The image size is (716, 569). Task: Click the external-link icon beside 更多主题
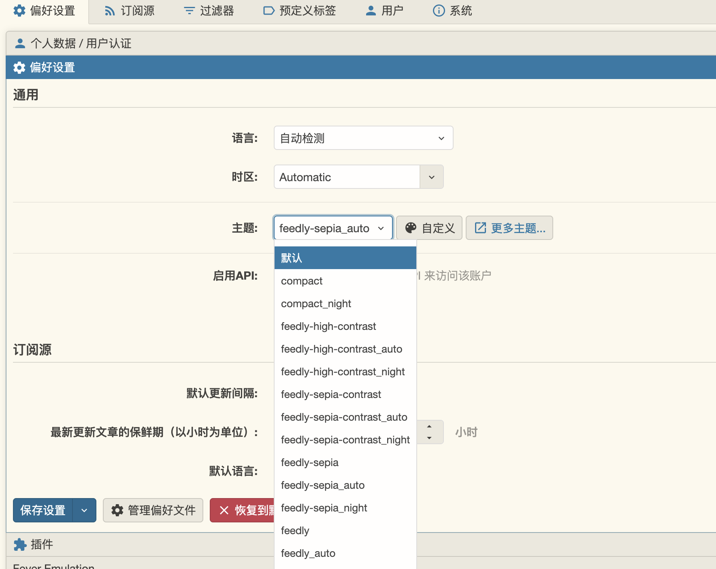tap(480, 228)
